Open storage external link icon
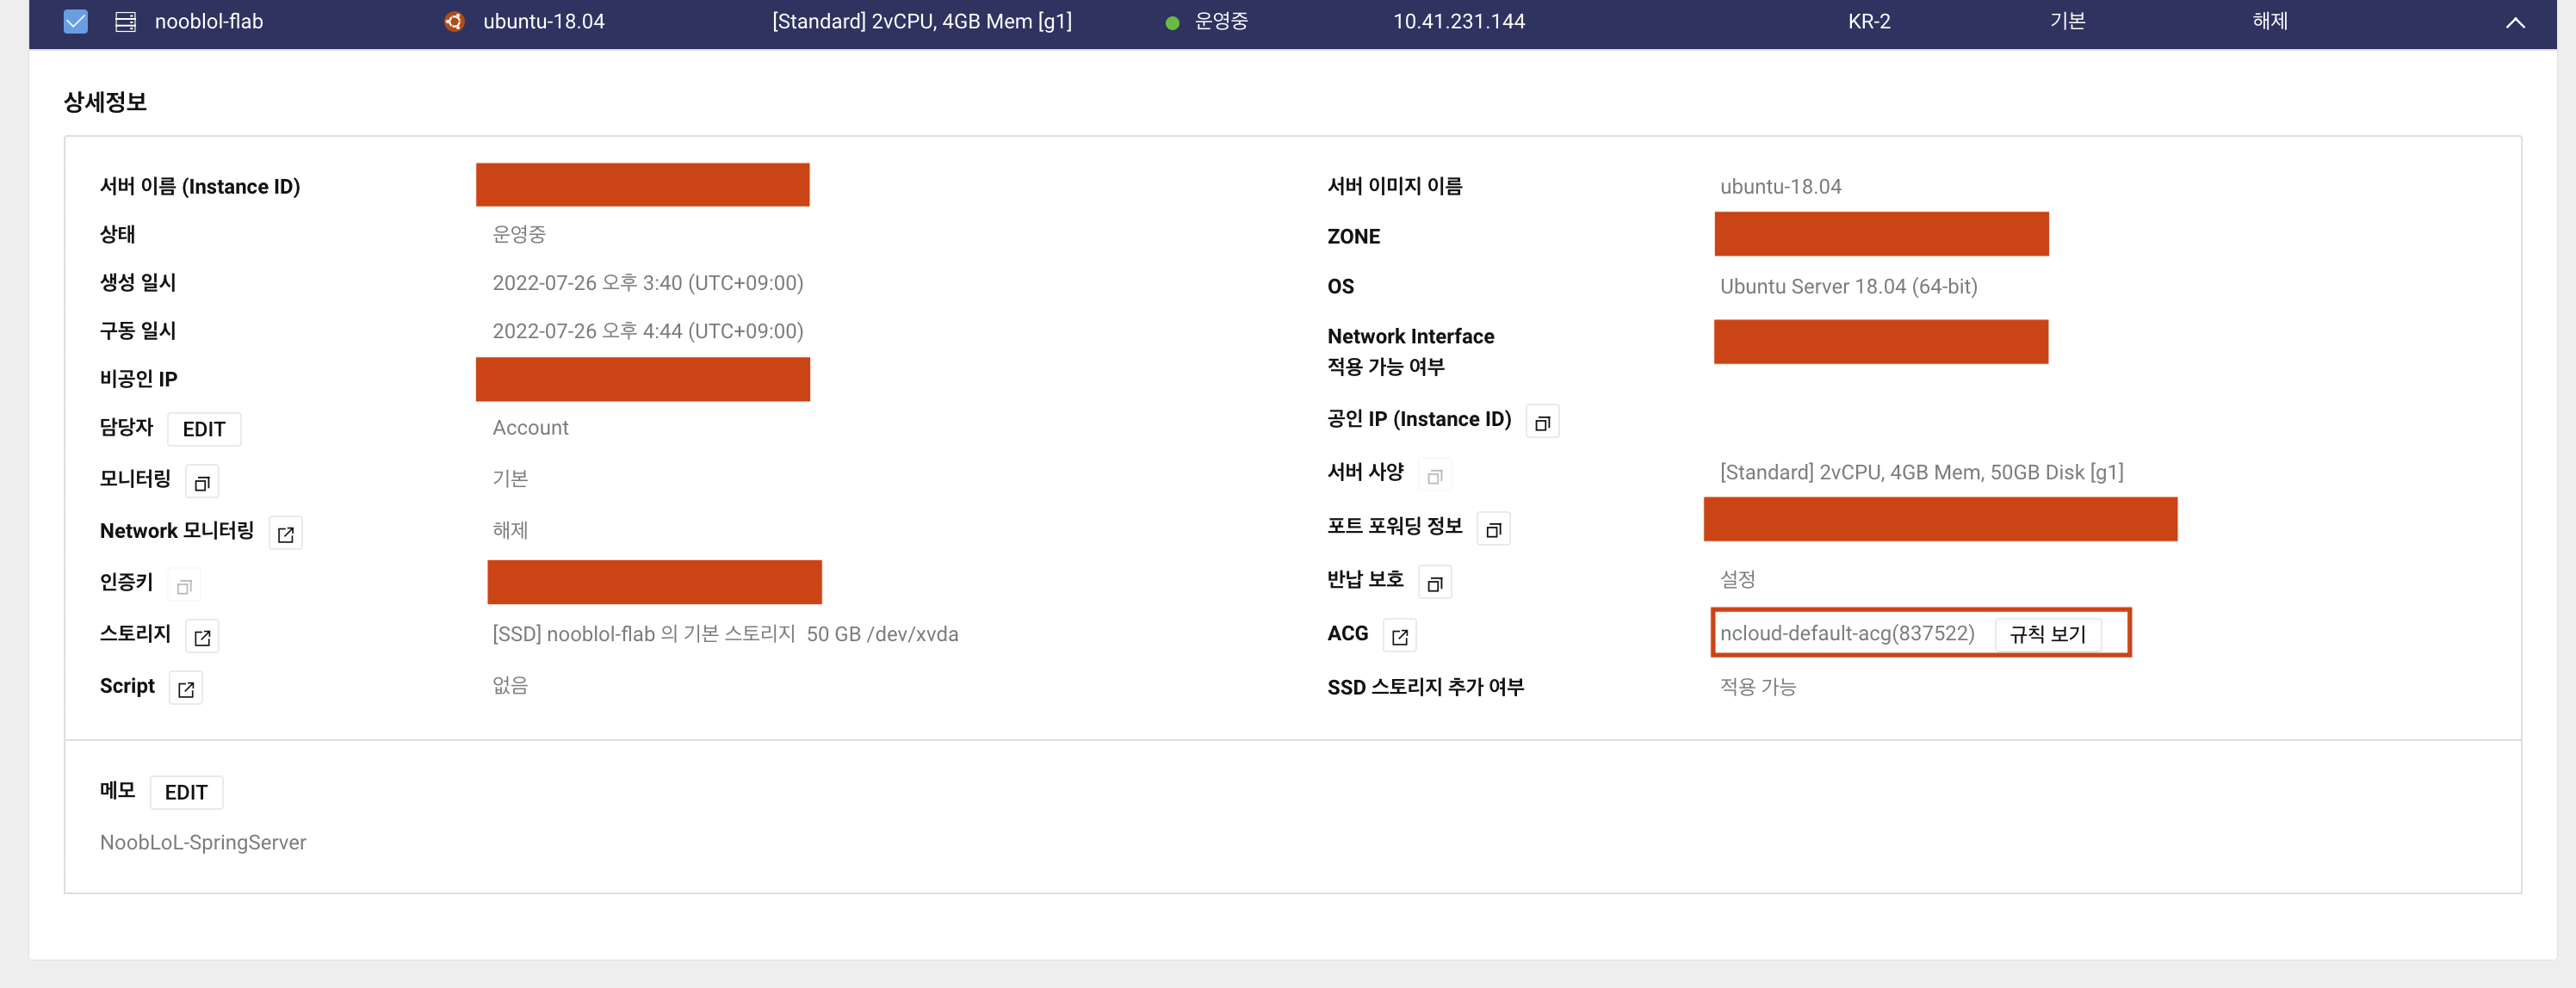This screenshot has width=2576, height=988. coord(203,637)
